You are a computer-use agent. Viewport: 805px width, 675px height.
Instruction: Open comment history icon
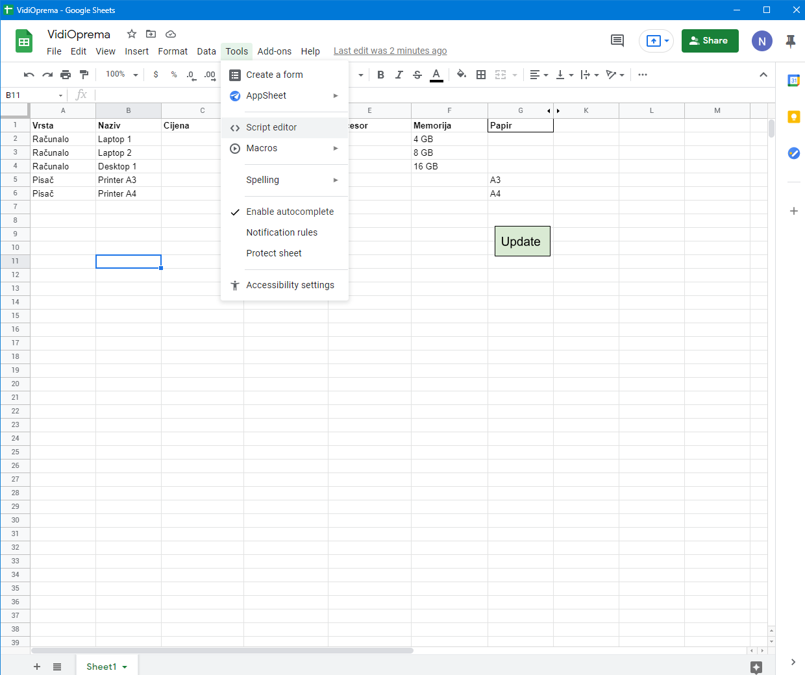(617, 41)
